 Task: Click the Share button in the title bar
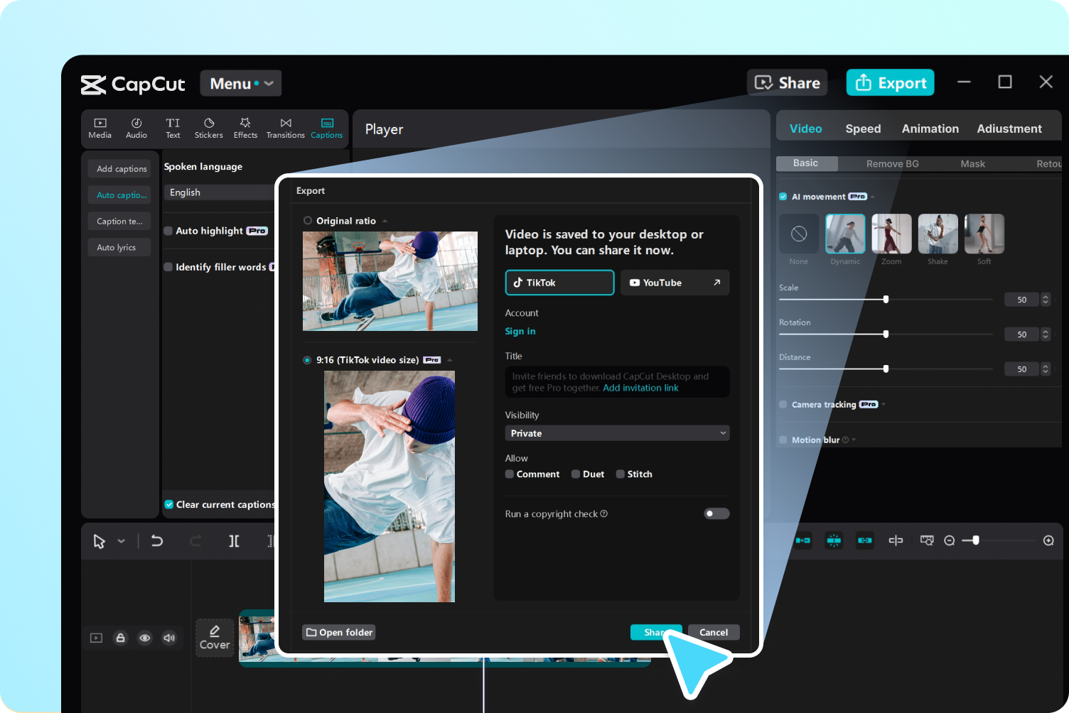click(788, 82)
